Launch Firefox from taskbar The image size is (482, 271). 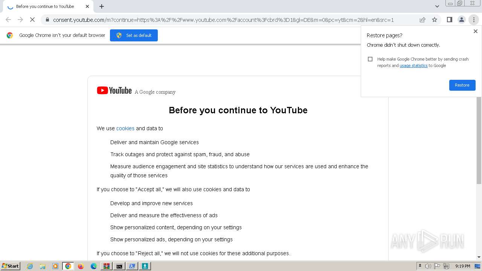click(81, 266)
